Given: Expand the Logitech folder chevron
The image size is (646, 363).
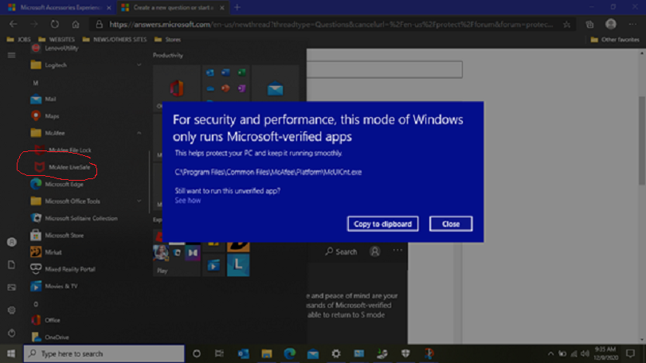Looking at the screenshot, I should tap(139, 65).
